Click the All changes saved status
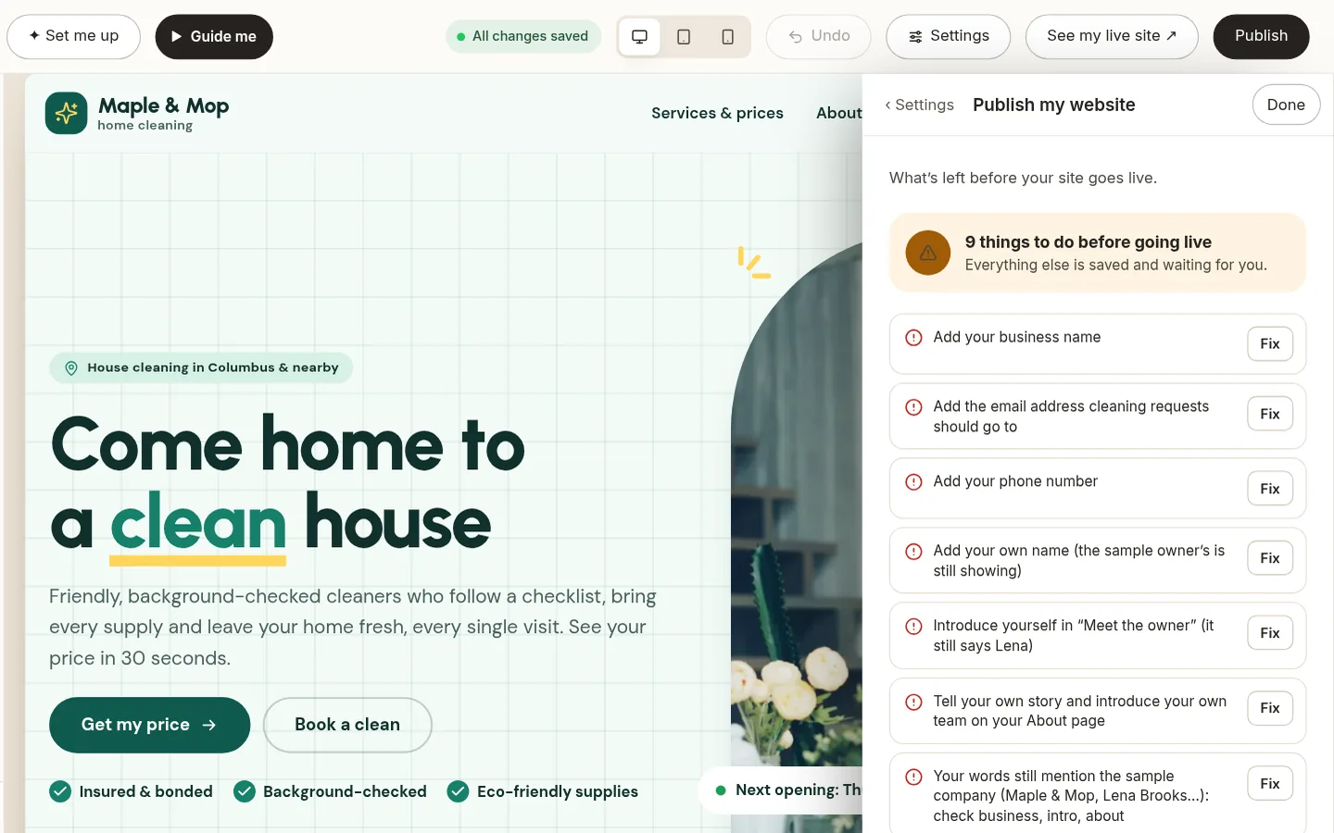 click(523, 36)
